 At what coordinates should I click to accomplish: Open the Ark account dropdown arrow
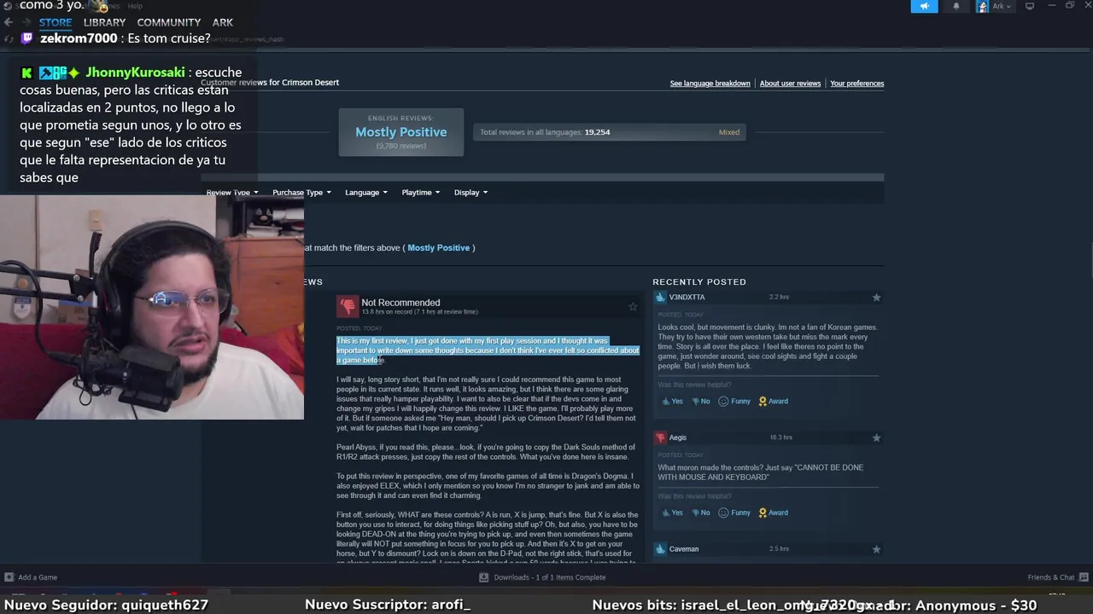1008,6
